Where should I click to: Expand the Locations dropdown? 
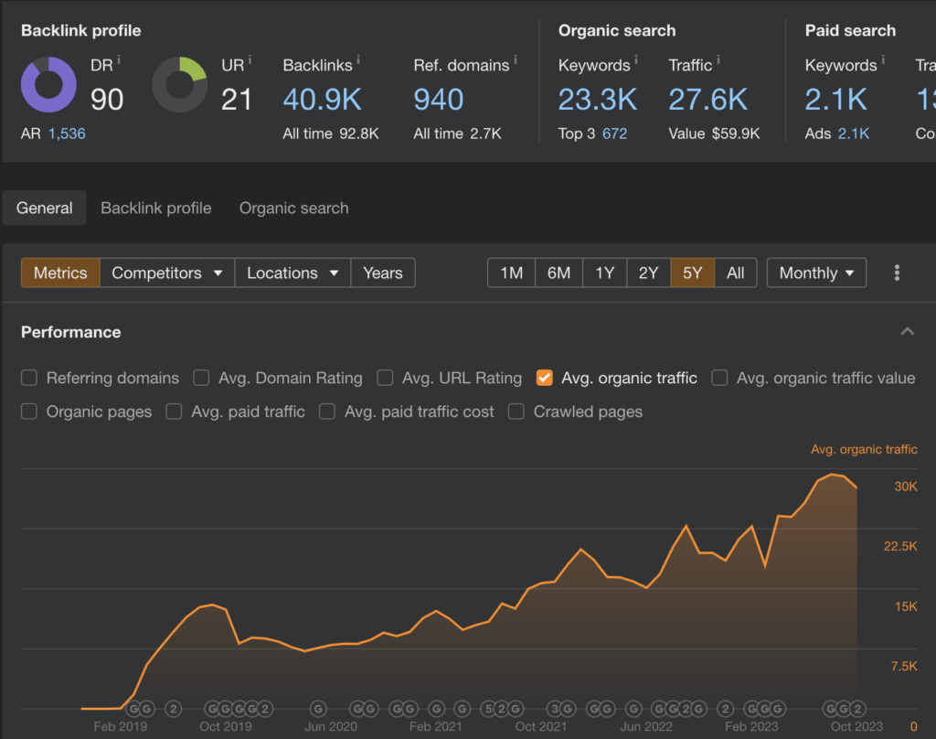coord(292,273)
